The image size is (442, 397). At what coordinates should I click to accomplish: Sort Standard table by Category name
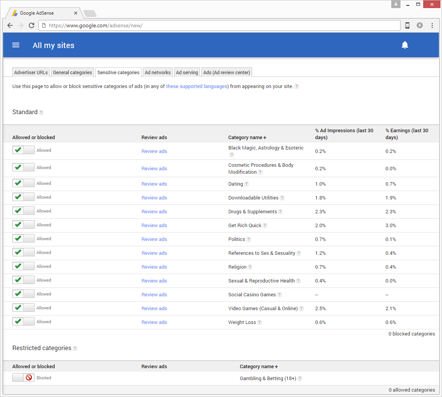[247, 137]
